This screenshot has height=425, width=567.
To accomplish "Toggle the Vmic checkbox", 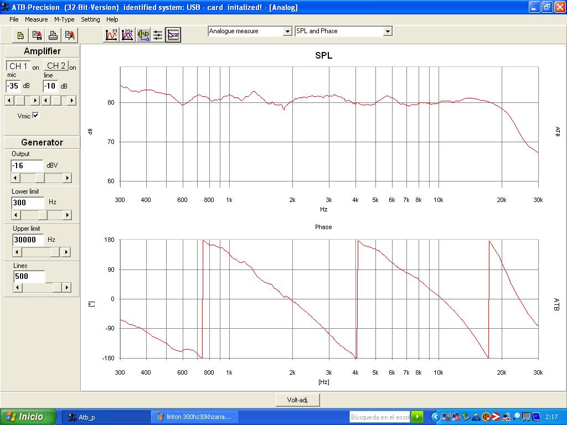I will (35, 116).
